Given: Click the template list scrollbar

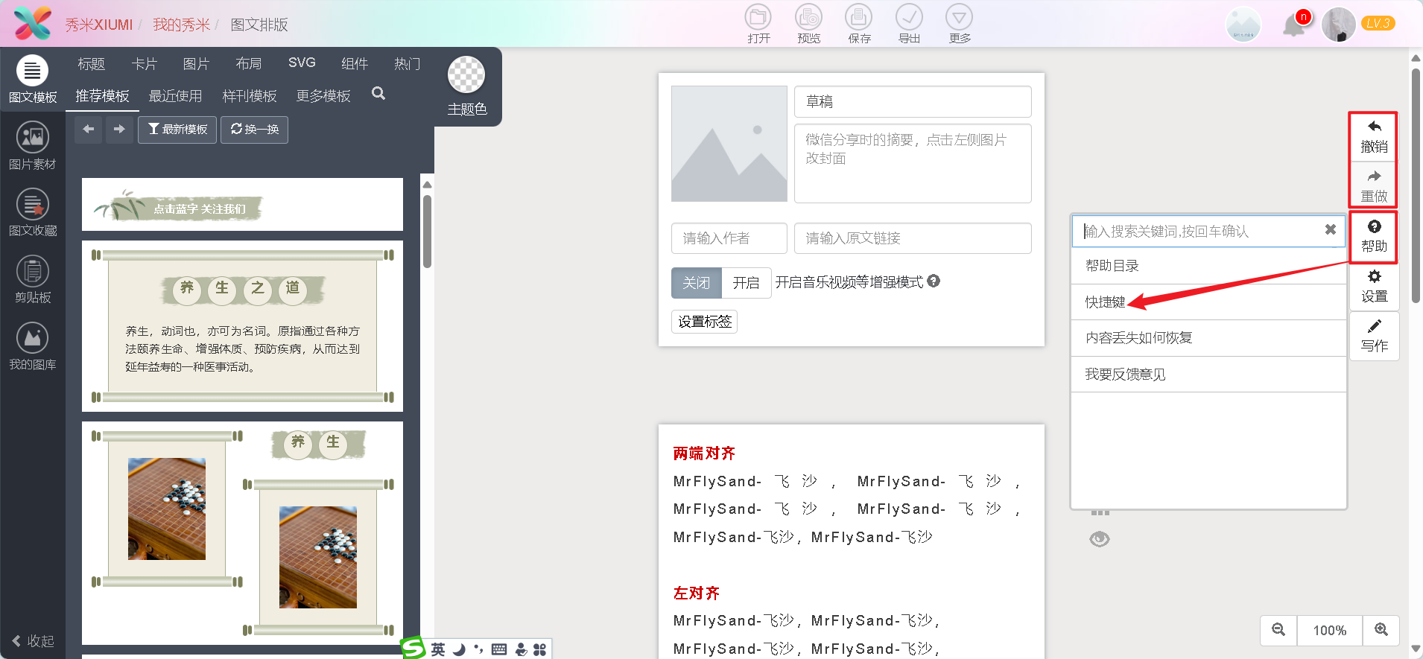Looking at the screenshot, I should click(427, 231).
